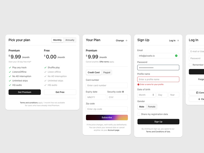Click the green email validation checkmark
This screenshot has height=153, width=204.
pyautogui.click(x=176, y=56)
